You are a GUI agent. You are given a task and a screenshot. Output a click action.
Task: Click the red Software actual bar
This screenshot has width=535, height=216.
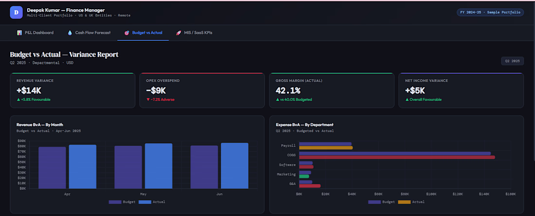pos(306,167)
